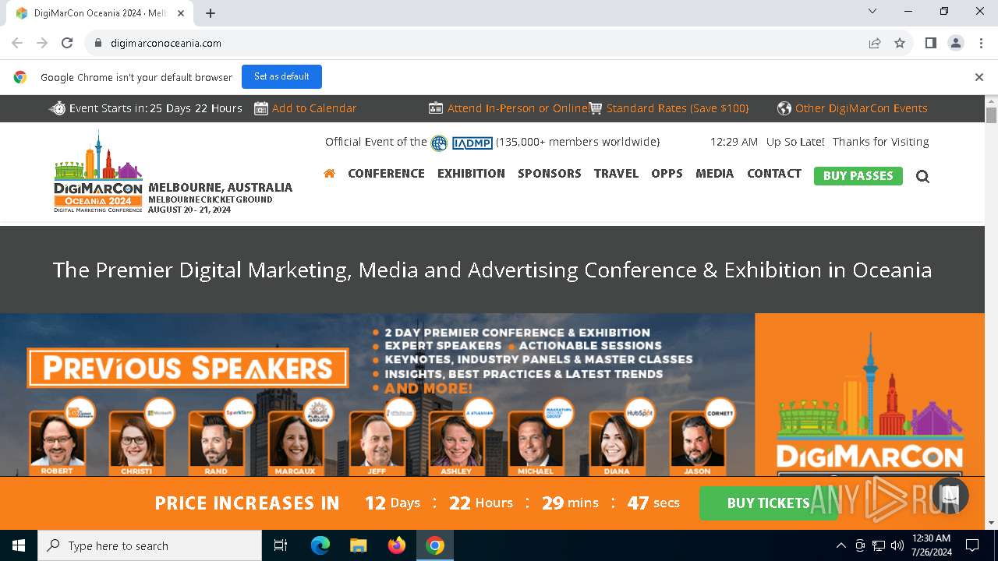Open the MEDIA menu
998x561 pixels.
click(x=714, y=173)
